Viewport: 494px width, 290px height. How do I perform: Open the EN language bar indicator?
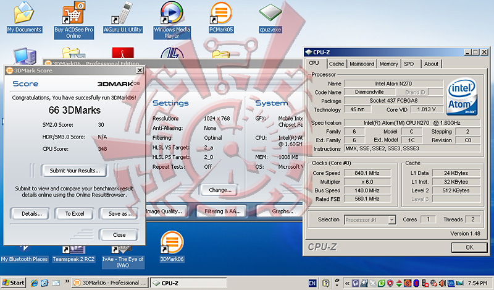pyautogui.click(x=312, y=283)
